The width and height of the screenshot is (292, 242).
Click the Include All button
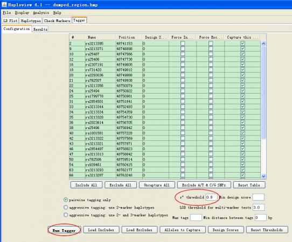(x=86, y=185)
